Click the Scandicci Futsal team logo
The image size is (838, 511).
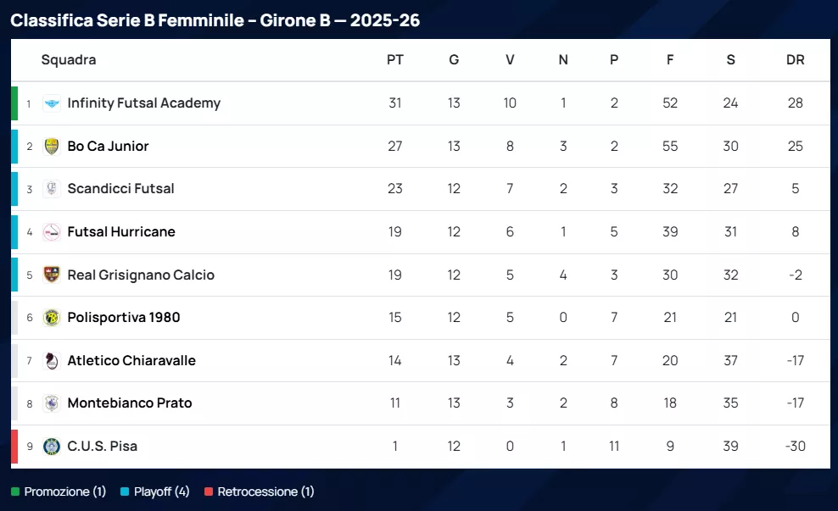[x=52, y=189]
